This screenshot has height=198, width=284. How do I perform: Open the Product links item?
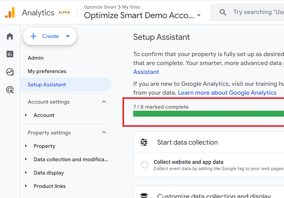50,186
